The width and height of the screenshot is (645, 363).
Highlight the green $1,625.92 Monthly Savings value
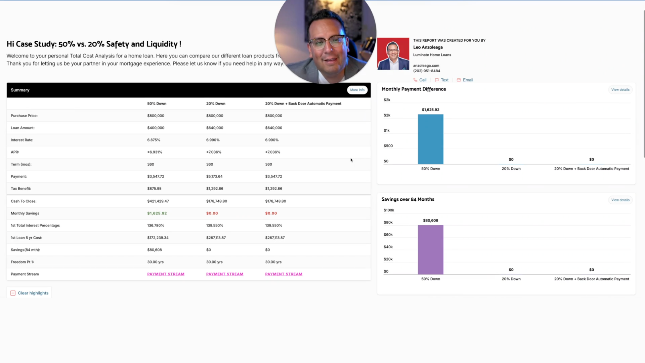tap(157, 213)
